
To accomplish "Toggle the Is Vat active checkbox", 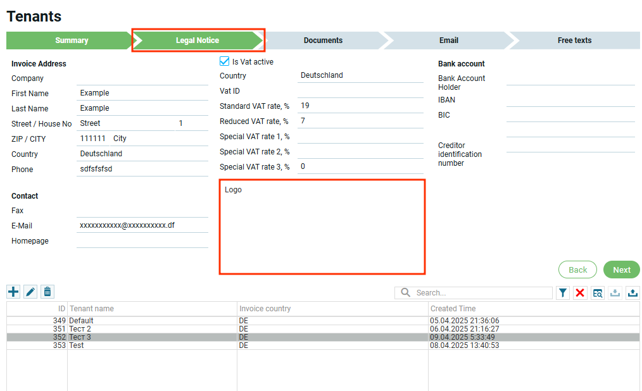I will 224,61.
